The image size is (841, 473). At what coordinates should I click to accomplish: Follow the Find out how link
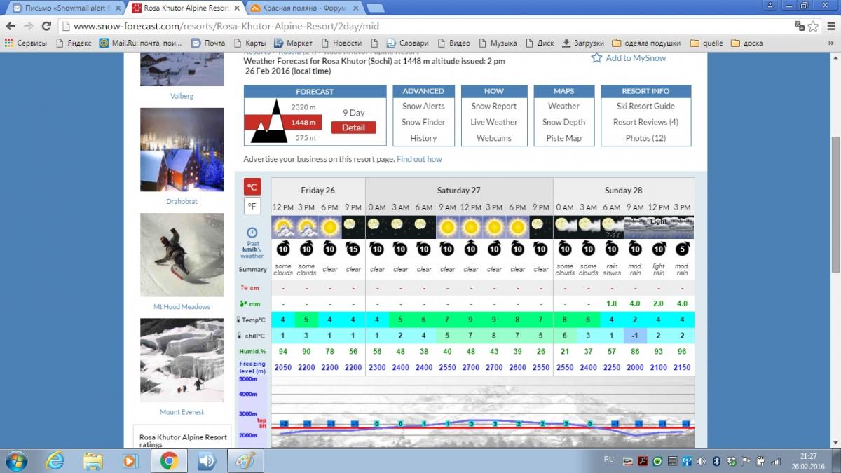tap(419, 159)
